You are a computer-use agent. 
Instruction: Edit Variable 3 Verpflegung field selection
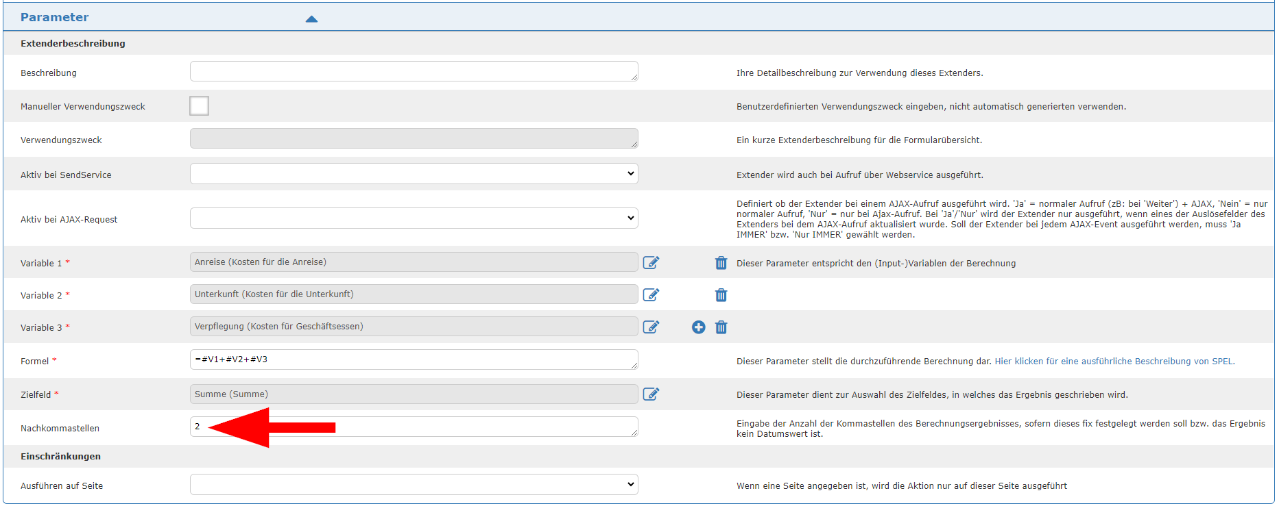click(x=651, y=327)
